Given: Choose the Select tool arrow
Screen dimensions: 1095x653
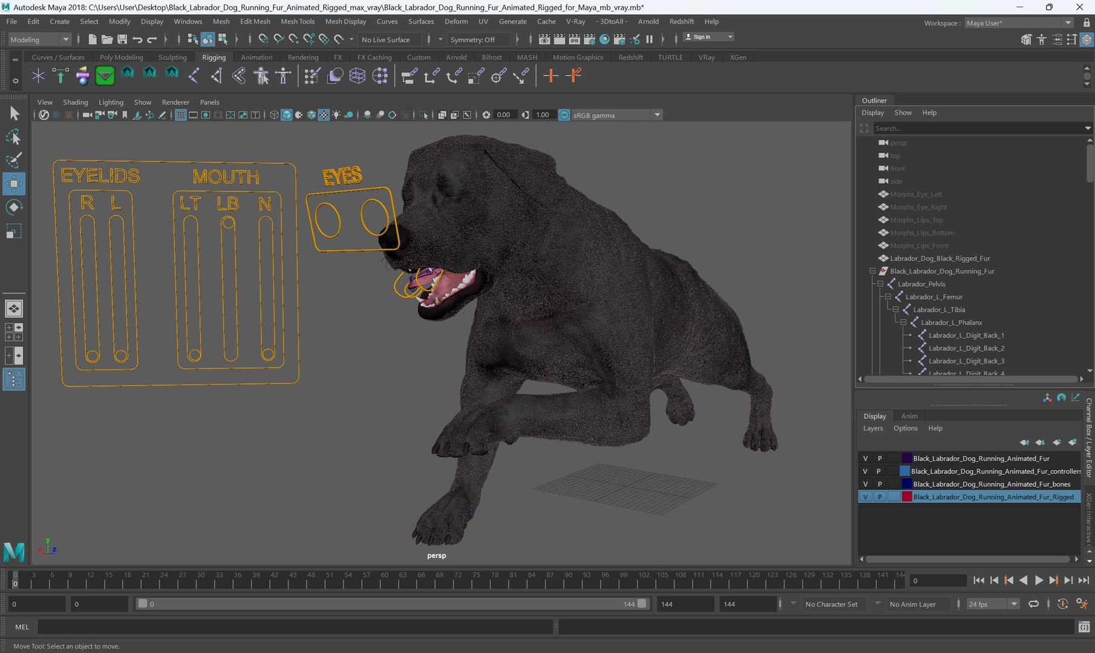Looking at the screenshot, I should pyautogui.click(x=13, y=113).
